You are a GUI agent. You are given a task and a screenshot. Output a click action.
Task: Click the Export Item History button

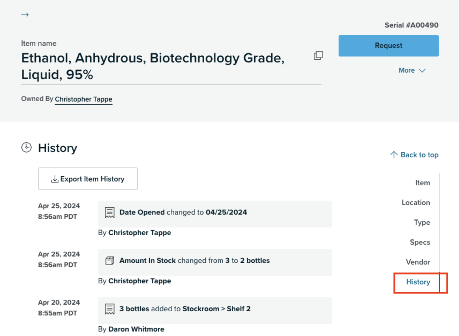tap(88, 179)
